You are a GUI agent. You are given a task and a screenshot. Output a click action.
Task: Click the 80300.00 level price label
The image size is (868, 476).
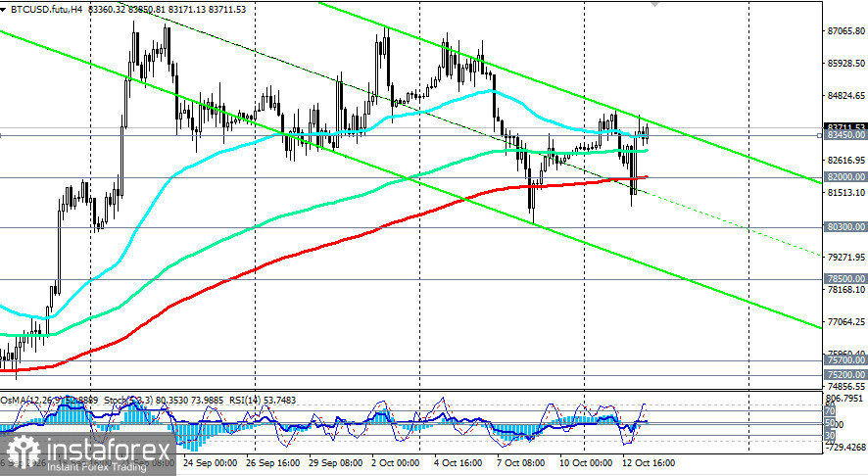pyautogui.click(x=845, y=227)
